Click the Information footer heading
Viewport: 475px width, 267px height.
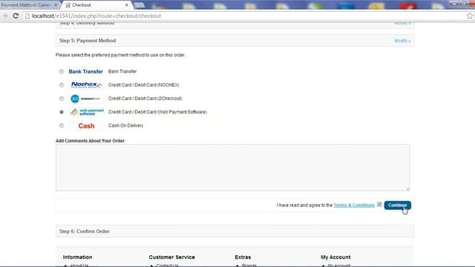(77, 257)
